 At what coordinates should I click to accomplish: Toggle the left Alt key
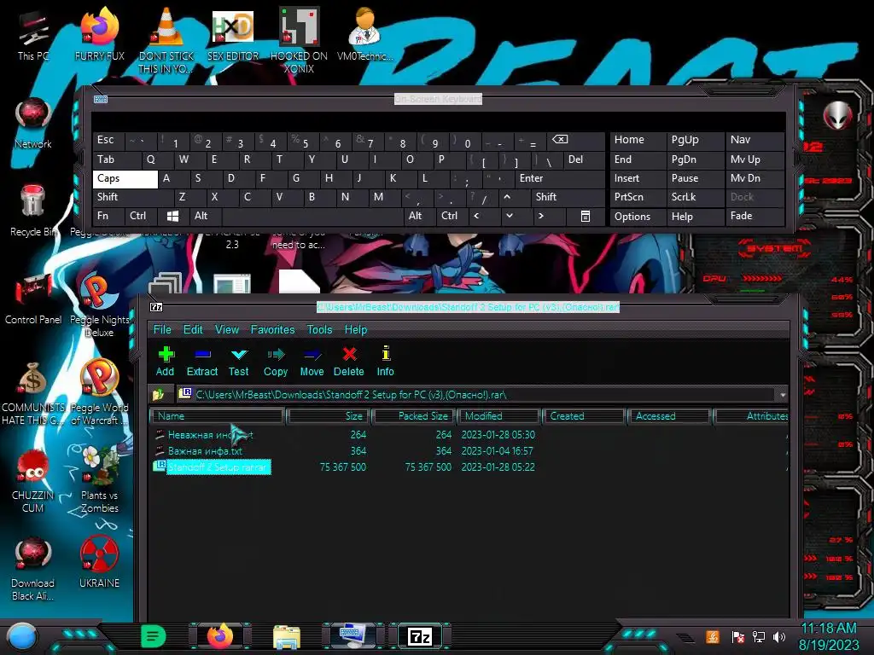coord(206,216)
